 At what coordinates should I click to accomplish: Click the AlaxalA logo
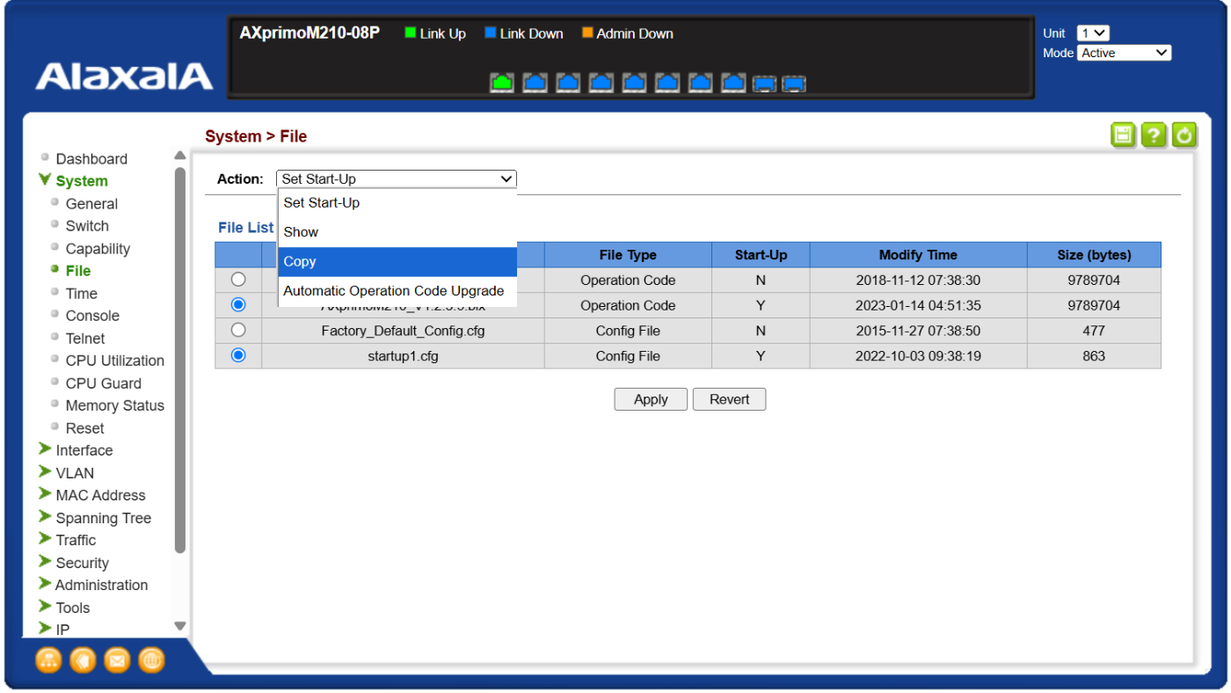click(x=124, y=77)
